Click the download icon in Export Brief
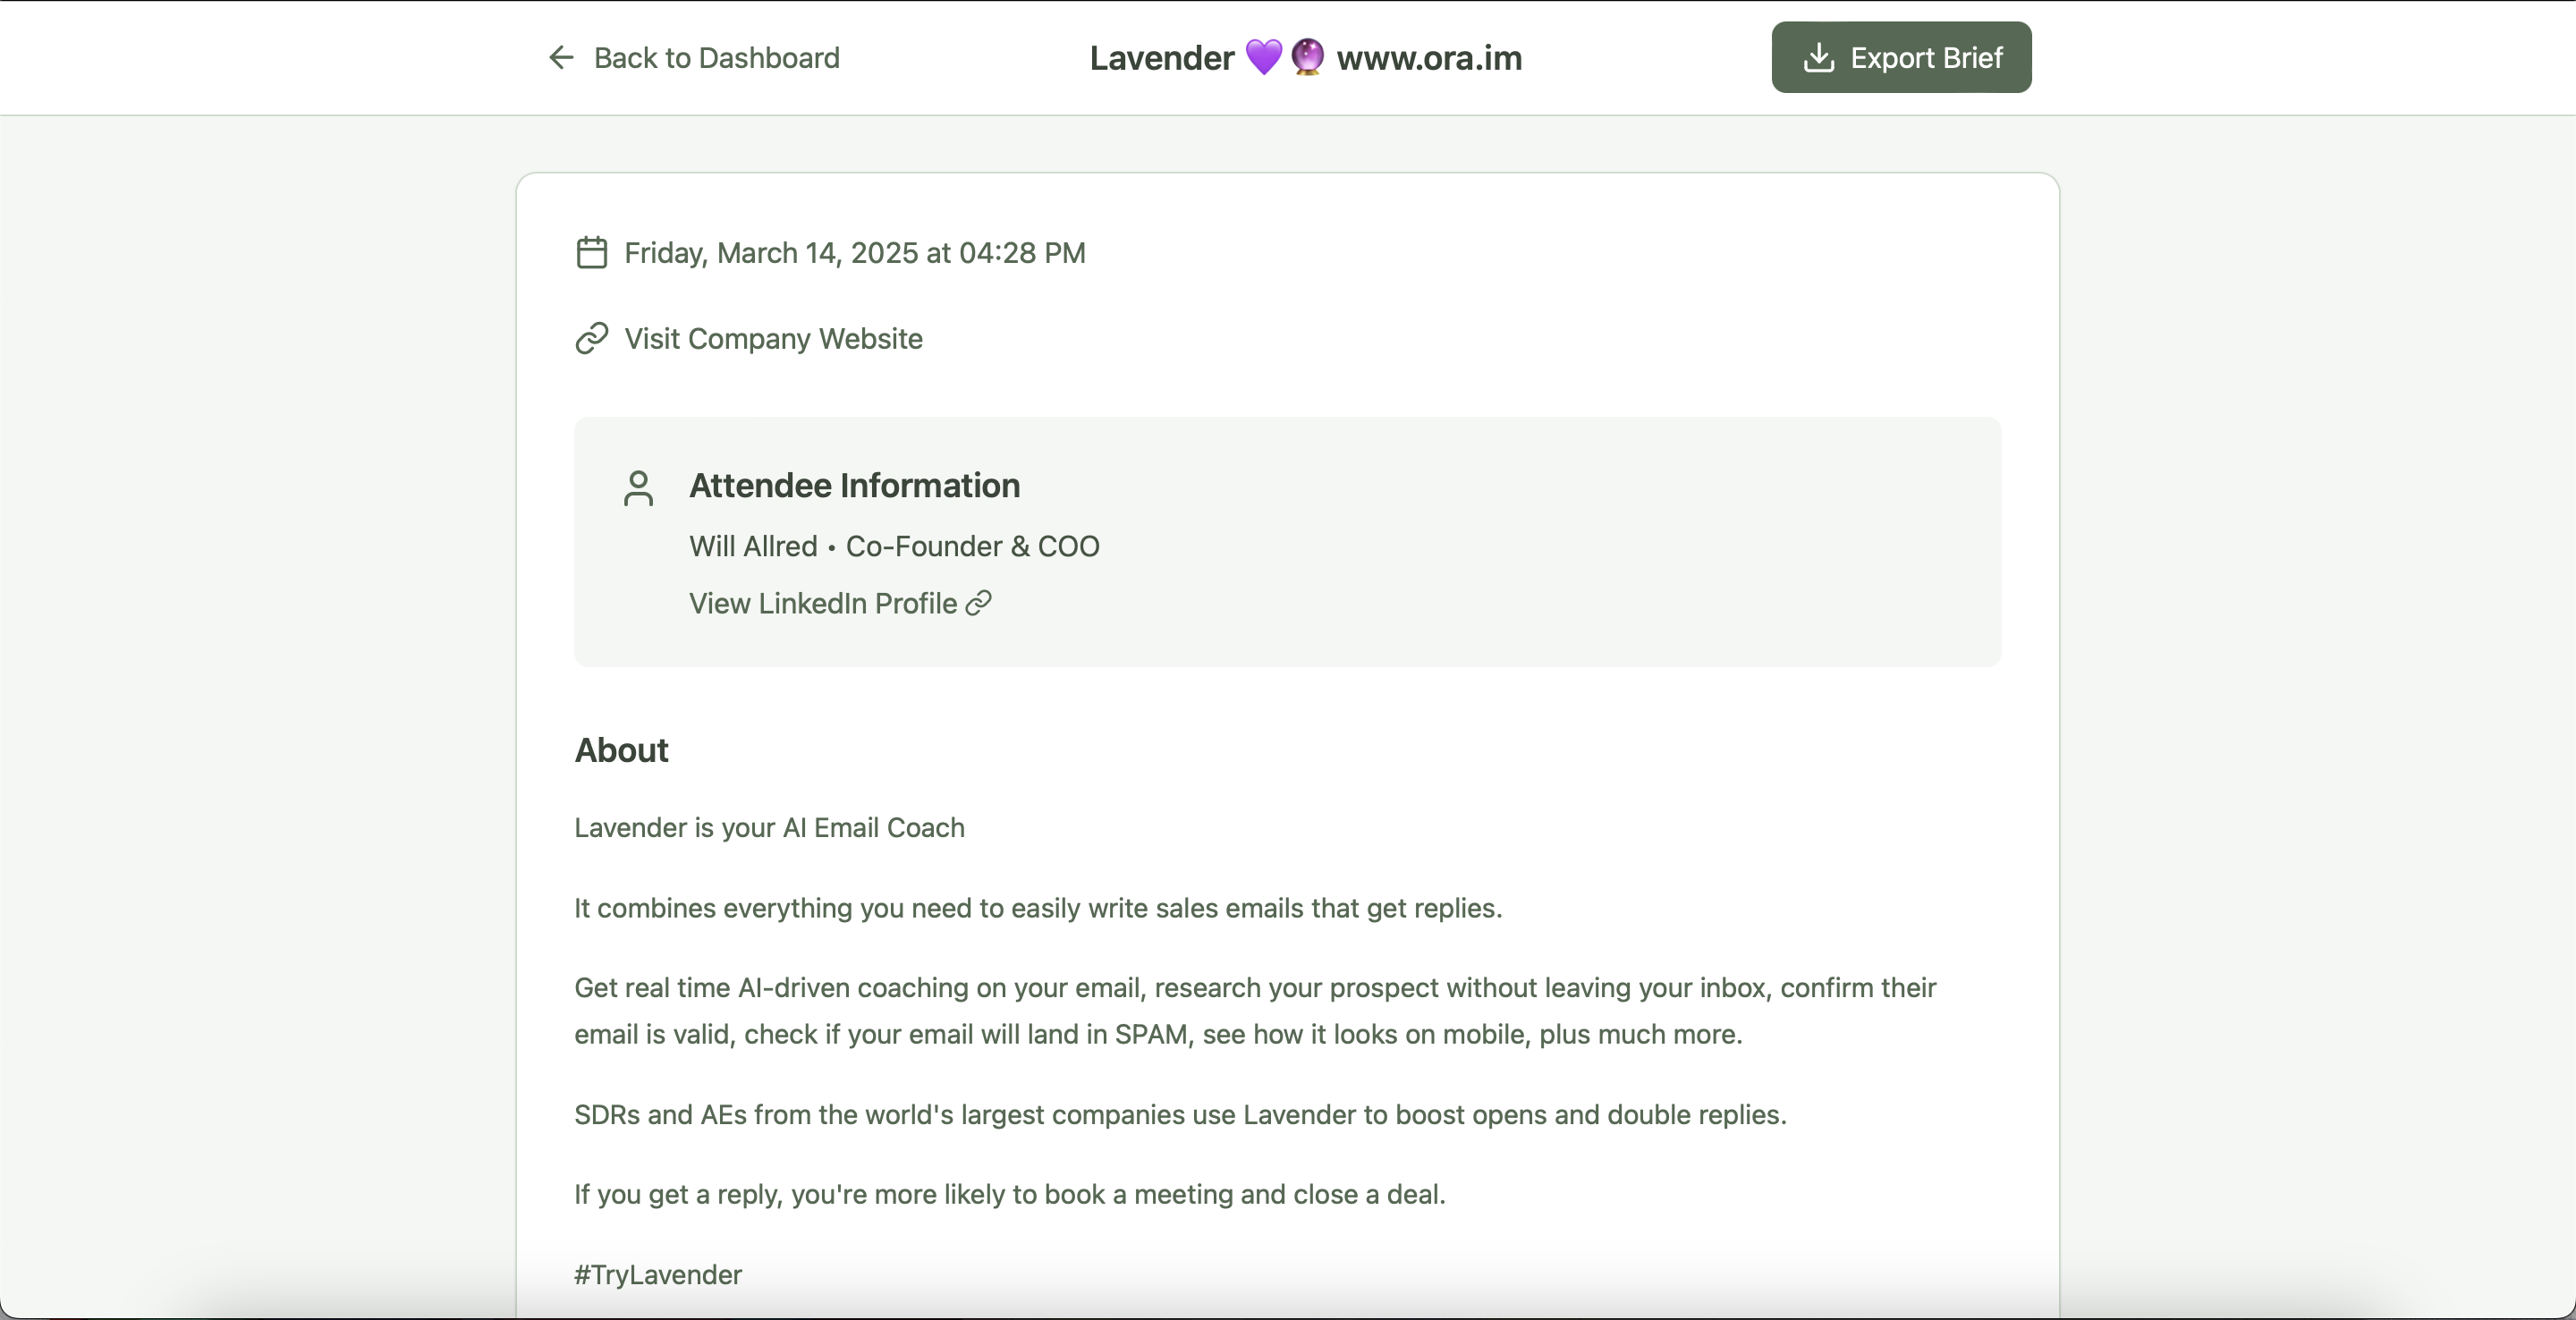Viewport: 2576px width, 1320px height. pos(1818,58)
